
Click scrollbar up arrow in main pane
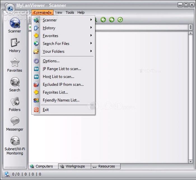[x=190, y=33]
